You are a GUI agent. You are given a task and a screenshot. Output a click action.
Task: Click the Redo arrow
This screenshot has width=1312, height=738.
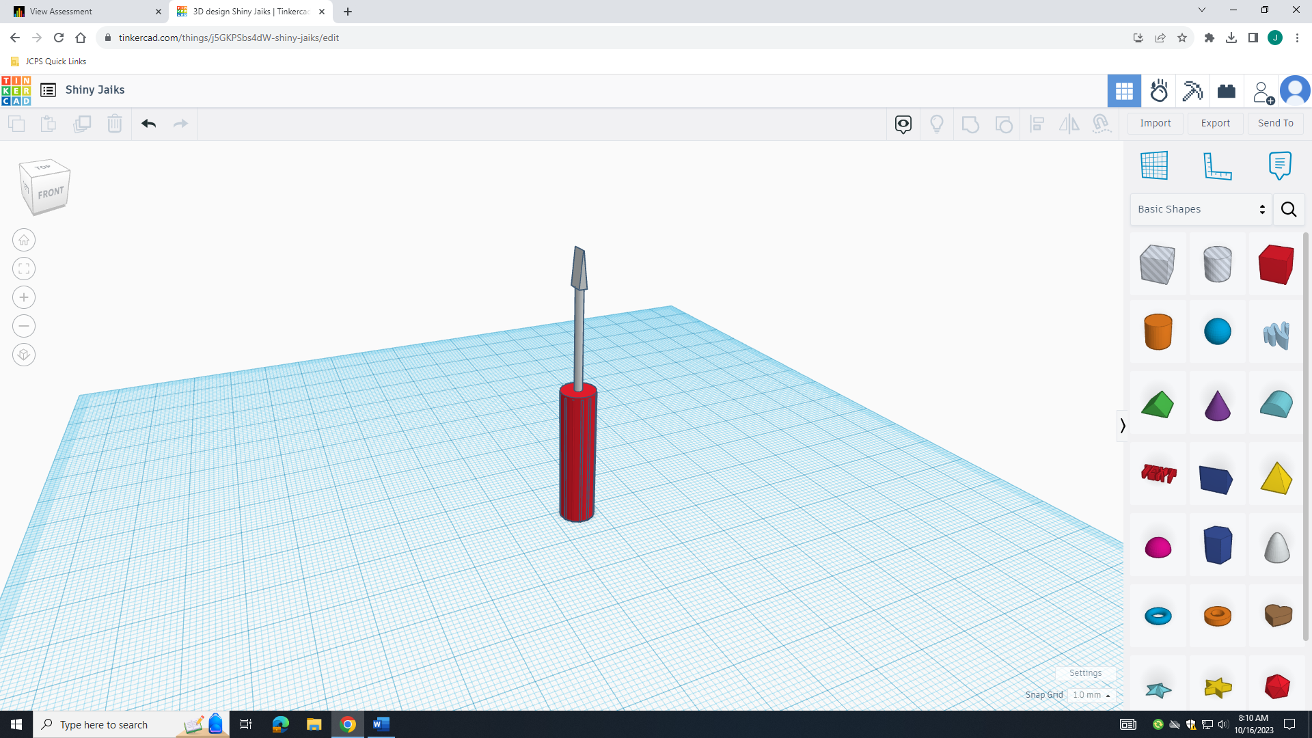pos(180,124)
